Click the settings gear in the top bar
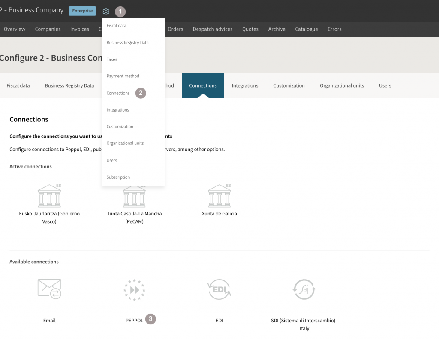 106,11
